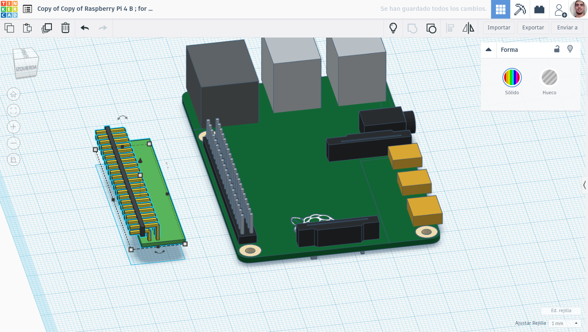The width and height of the screenshot is (588, 332).
Task: Zoom out the workplane
Action: [x=13, y=143]
